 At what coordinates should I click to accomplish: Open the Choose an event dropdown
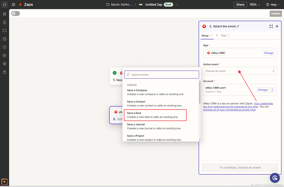tap(240, 71)
